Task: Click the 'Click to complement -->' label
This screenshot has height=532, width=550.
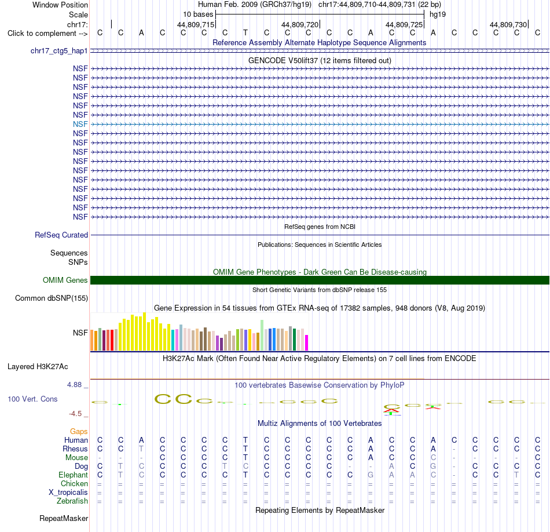Action: tap(47, 34)
